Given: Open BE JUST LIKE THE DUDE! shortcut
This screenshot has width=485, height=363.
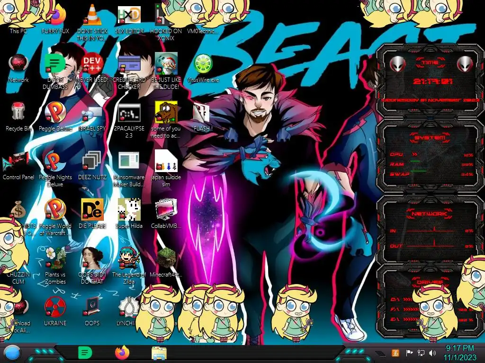Looking at the screenshot, I should click(166, 63).
